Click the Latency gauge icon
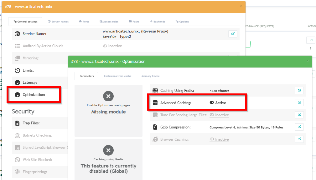The height and width of the screenshot is (180, 316). [x=17, y=82]
